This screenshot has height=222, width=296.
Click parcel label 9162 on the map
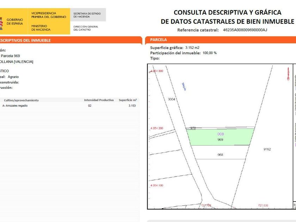267,149
